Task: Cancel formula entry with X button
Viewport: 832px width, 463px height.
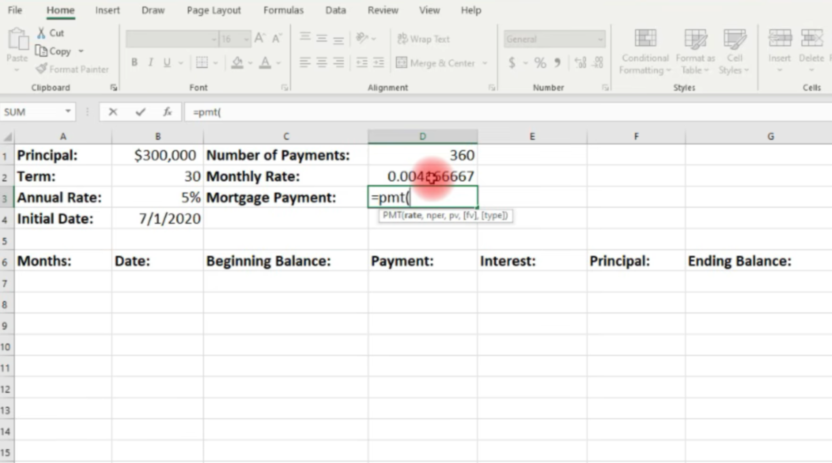Action: [113, 112]
